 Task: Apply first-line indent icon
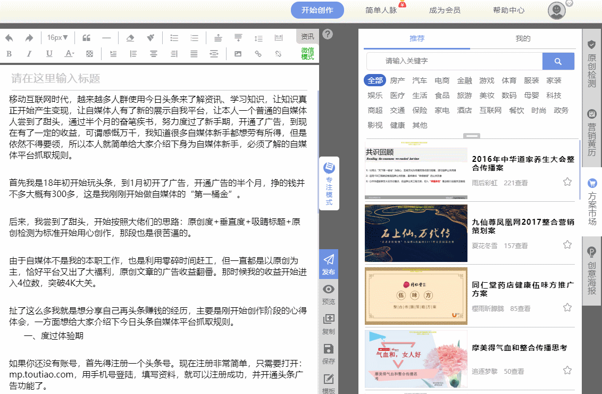click(113, 54)
